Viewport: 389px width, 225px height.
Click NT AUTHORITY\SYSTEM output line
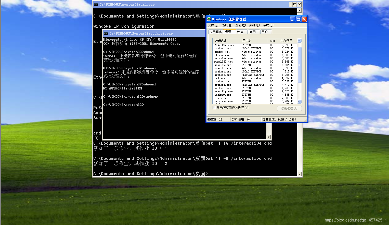click(122, 88)
